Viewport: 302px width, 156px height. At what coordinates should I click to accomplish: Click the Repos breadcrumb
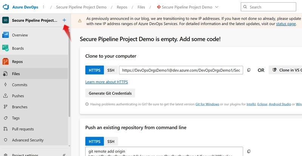click(x=122, y=7)
